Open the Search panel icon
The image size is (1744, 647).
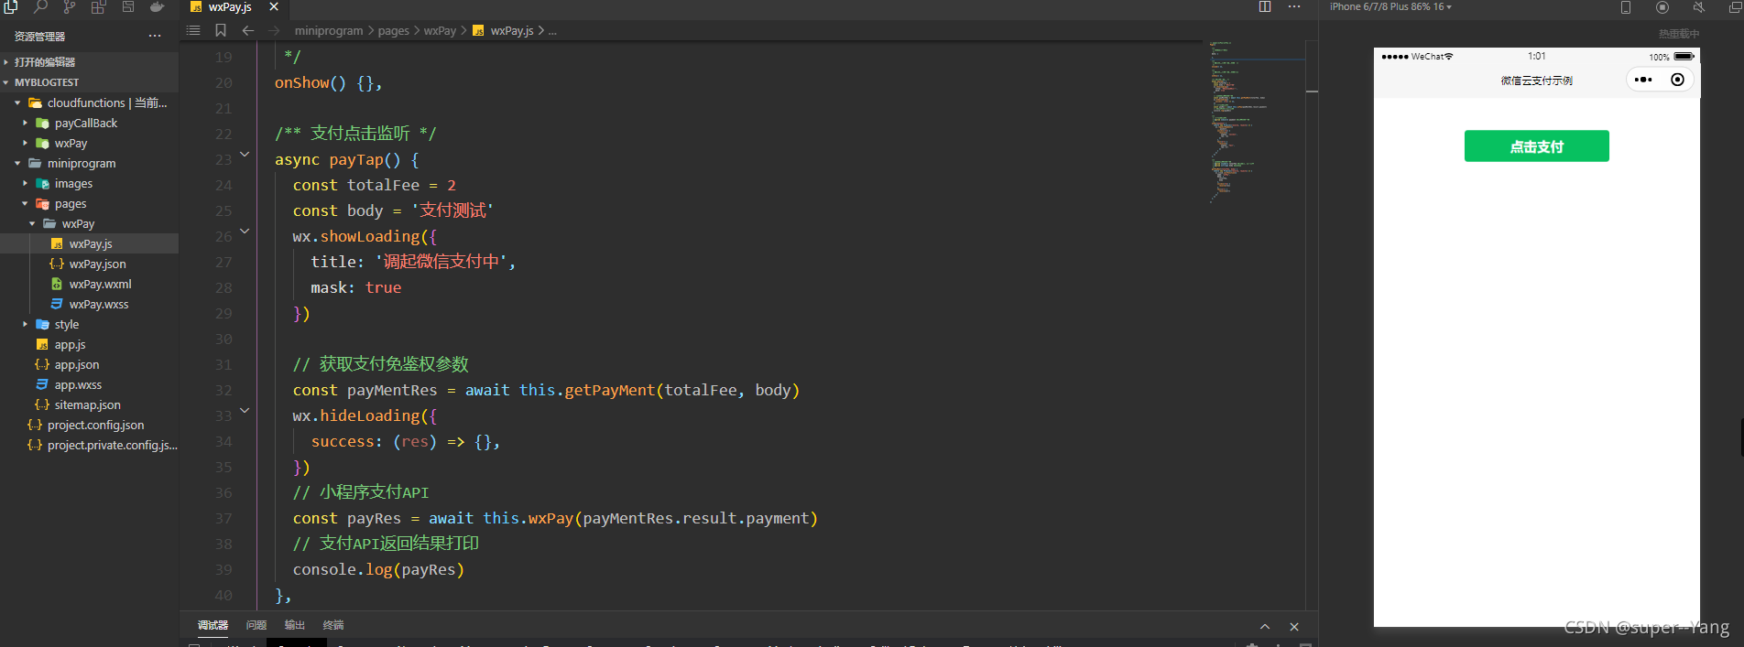(40, 6)
